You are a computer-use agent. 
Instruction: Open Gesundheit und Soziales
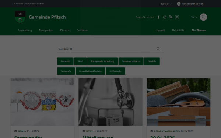coord(90,71)
